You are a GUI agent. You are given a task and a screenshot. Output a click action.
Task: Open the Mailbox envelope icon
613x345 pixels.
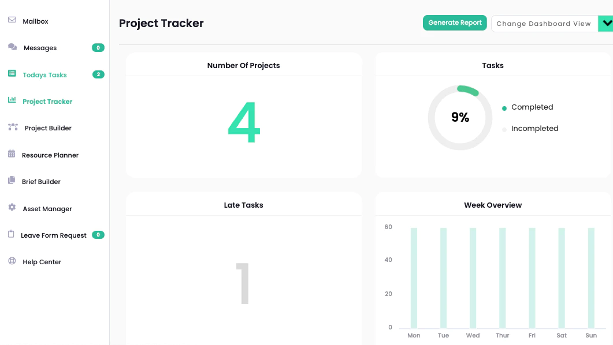coord(12,20)
